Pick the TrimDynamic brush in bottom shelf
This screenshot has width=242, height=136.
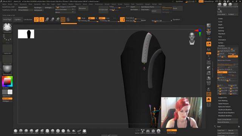(x=63, y=131)
